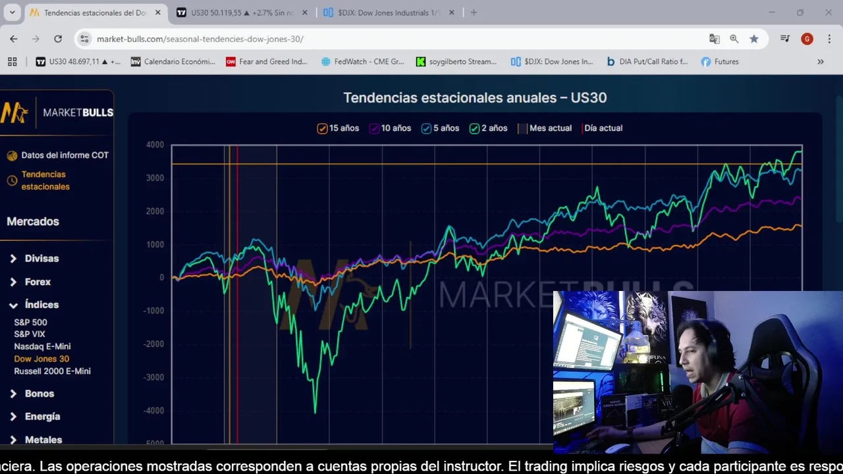843x474 pixels.
Task: Select S&P VIX market
Action: pos(30,334)
